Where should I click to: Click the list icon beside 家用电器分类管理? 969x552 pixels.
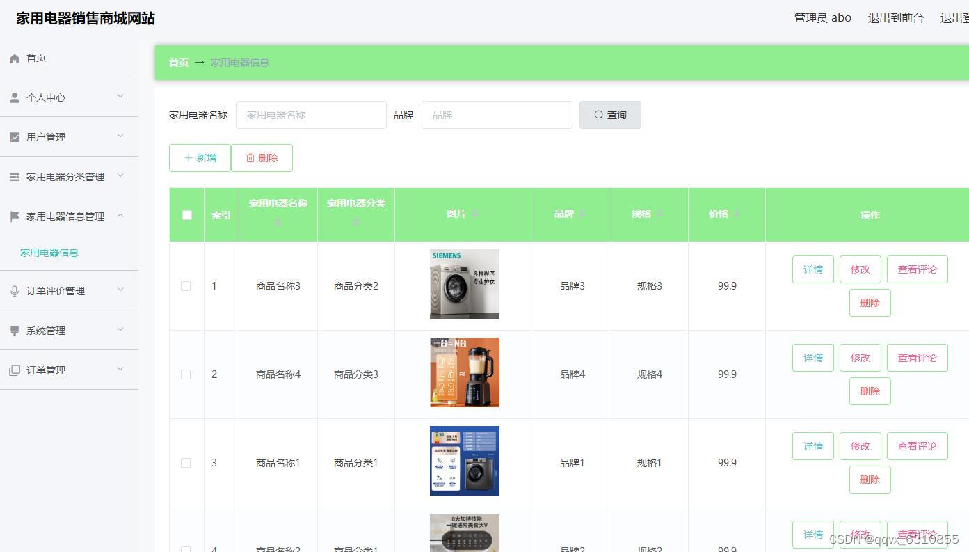15,178
